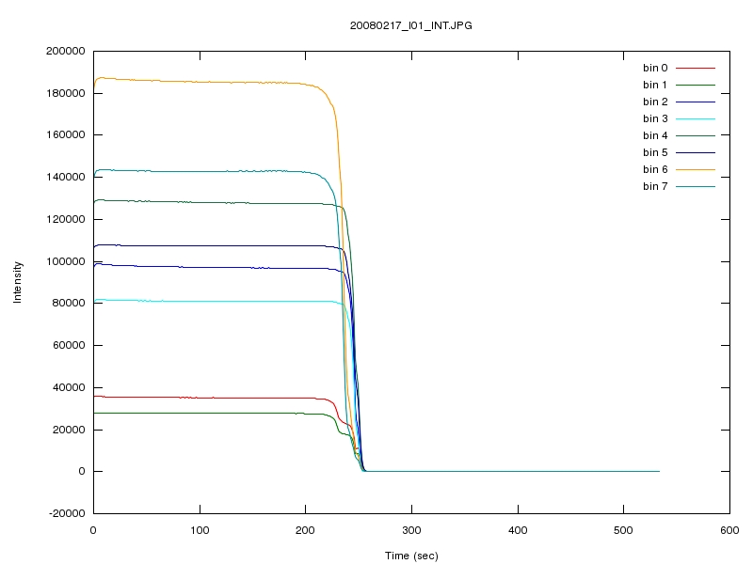Select the 'bin 5' legend label
Screen dimensions: 753x564
655,152
